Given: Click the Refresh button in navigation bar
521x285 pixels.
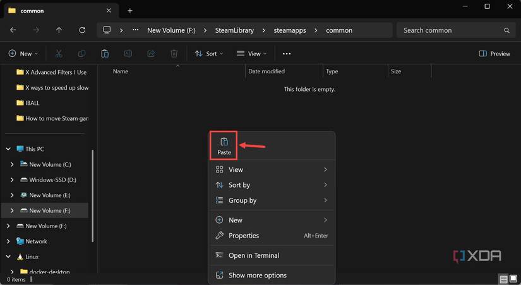Looking at the screenshot, I should click(82, 30).
